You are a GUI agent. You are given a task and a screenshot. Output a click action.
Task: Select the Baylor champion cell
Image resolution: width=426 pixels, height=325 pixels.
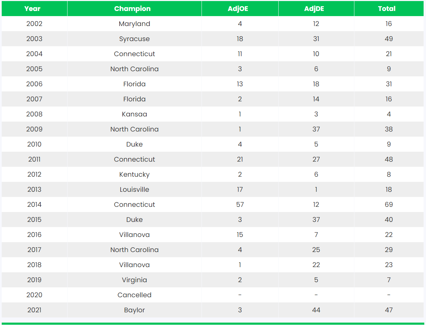[x=134, y=310]
